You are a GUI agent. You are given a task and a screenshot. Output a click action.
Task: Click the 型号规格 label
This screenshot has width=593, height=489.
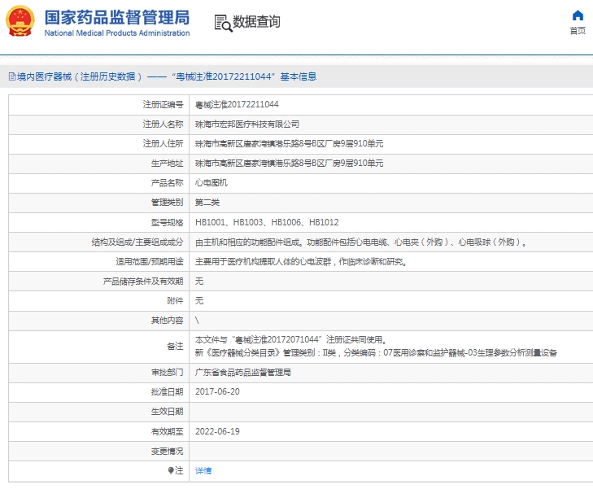click(167, 222)
